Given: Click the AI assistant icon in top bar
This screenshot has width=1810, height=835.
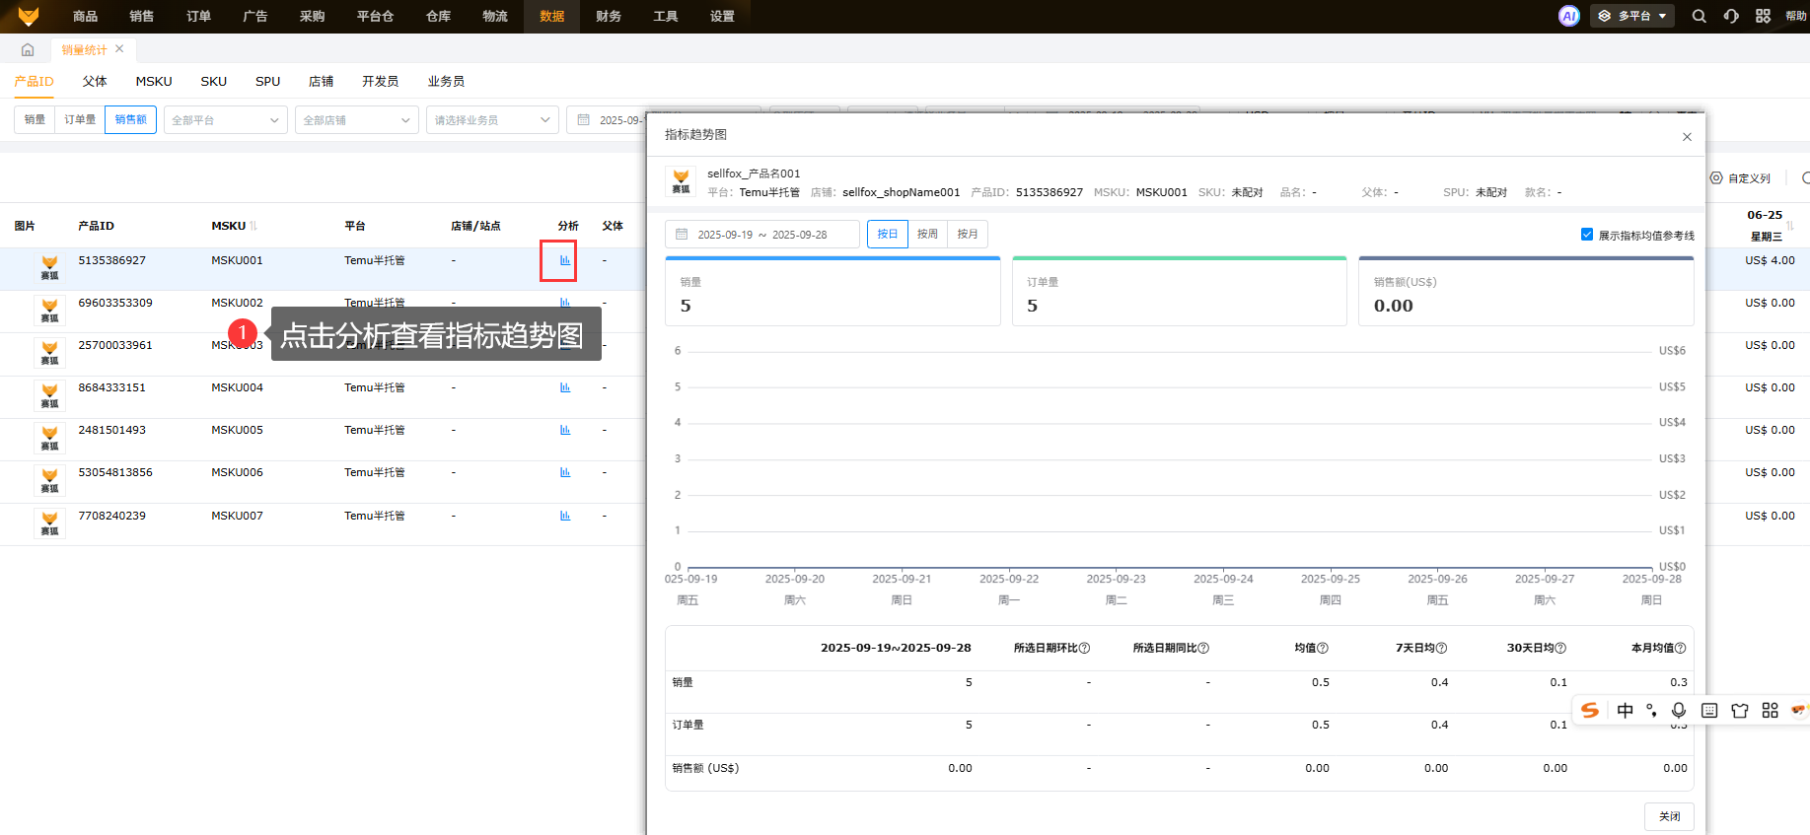Looking at the screenshot, I should point(1568,16).
